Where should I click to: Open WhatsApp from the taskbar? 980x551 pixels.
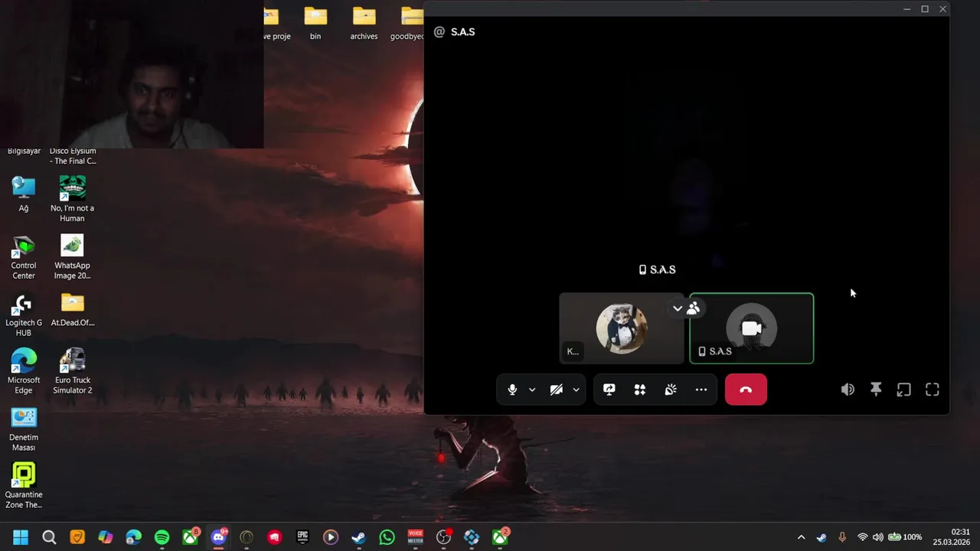[387, 537]
